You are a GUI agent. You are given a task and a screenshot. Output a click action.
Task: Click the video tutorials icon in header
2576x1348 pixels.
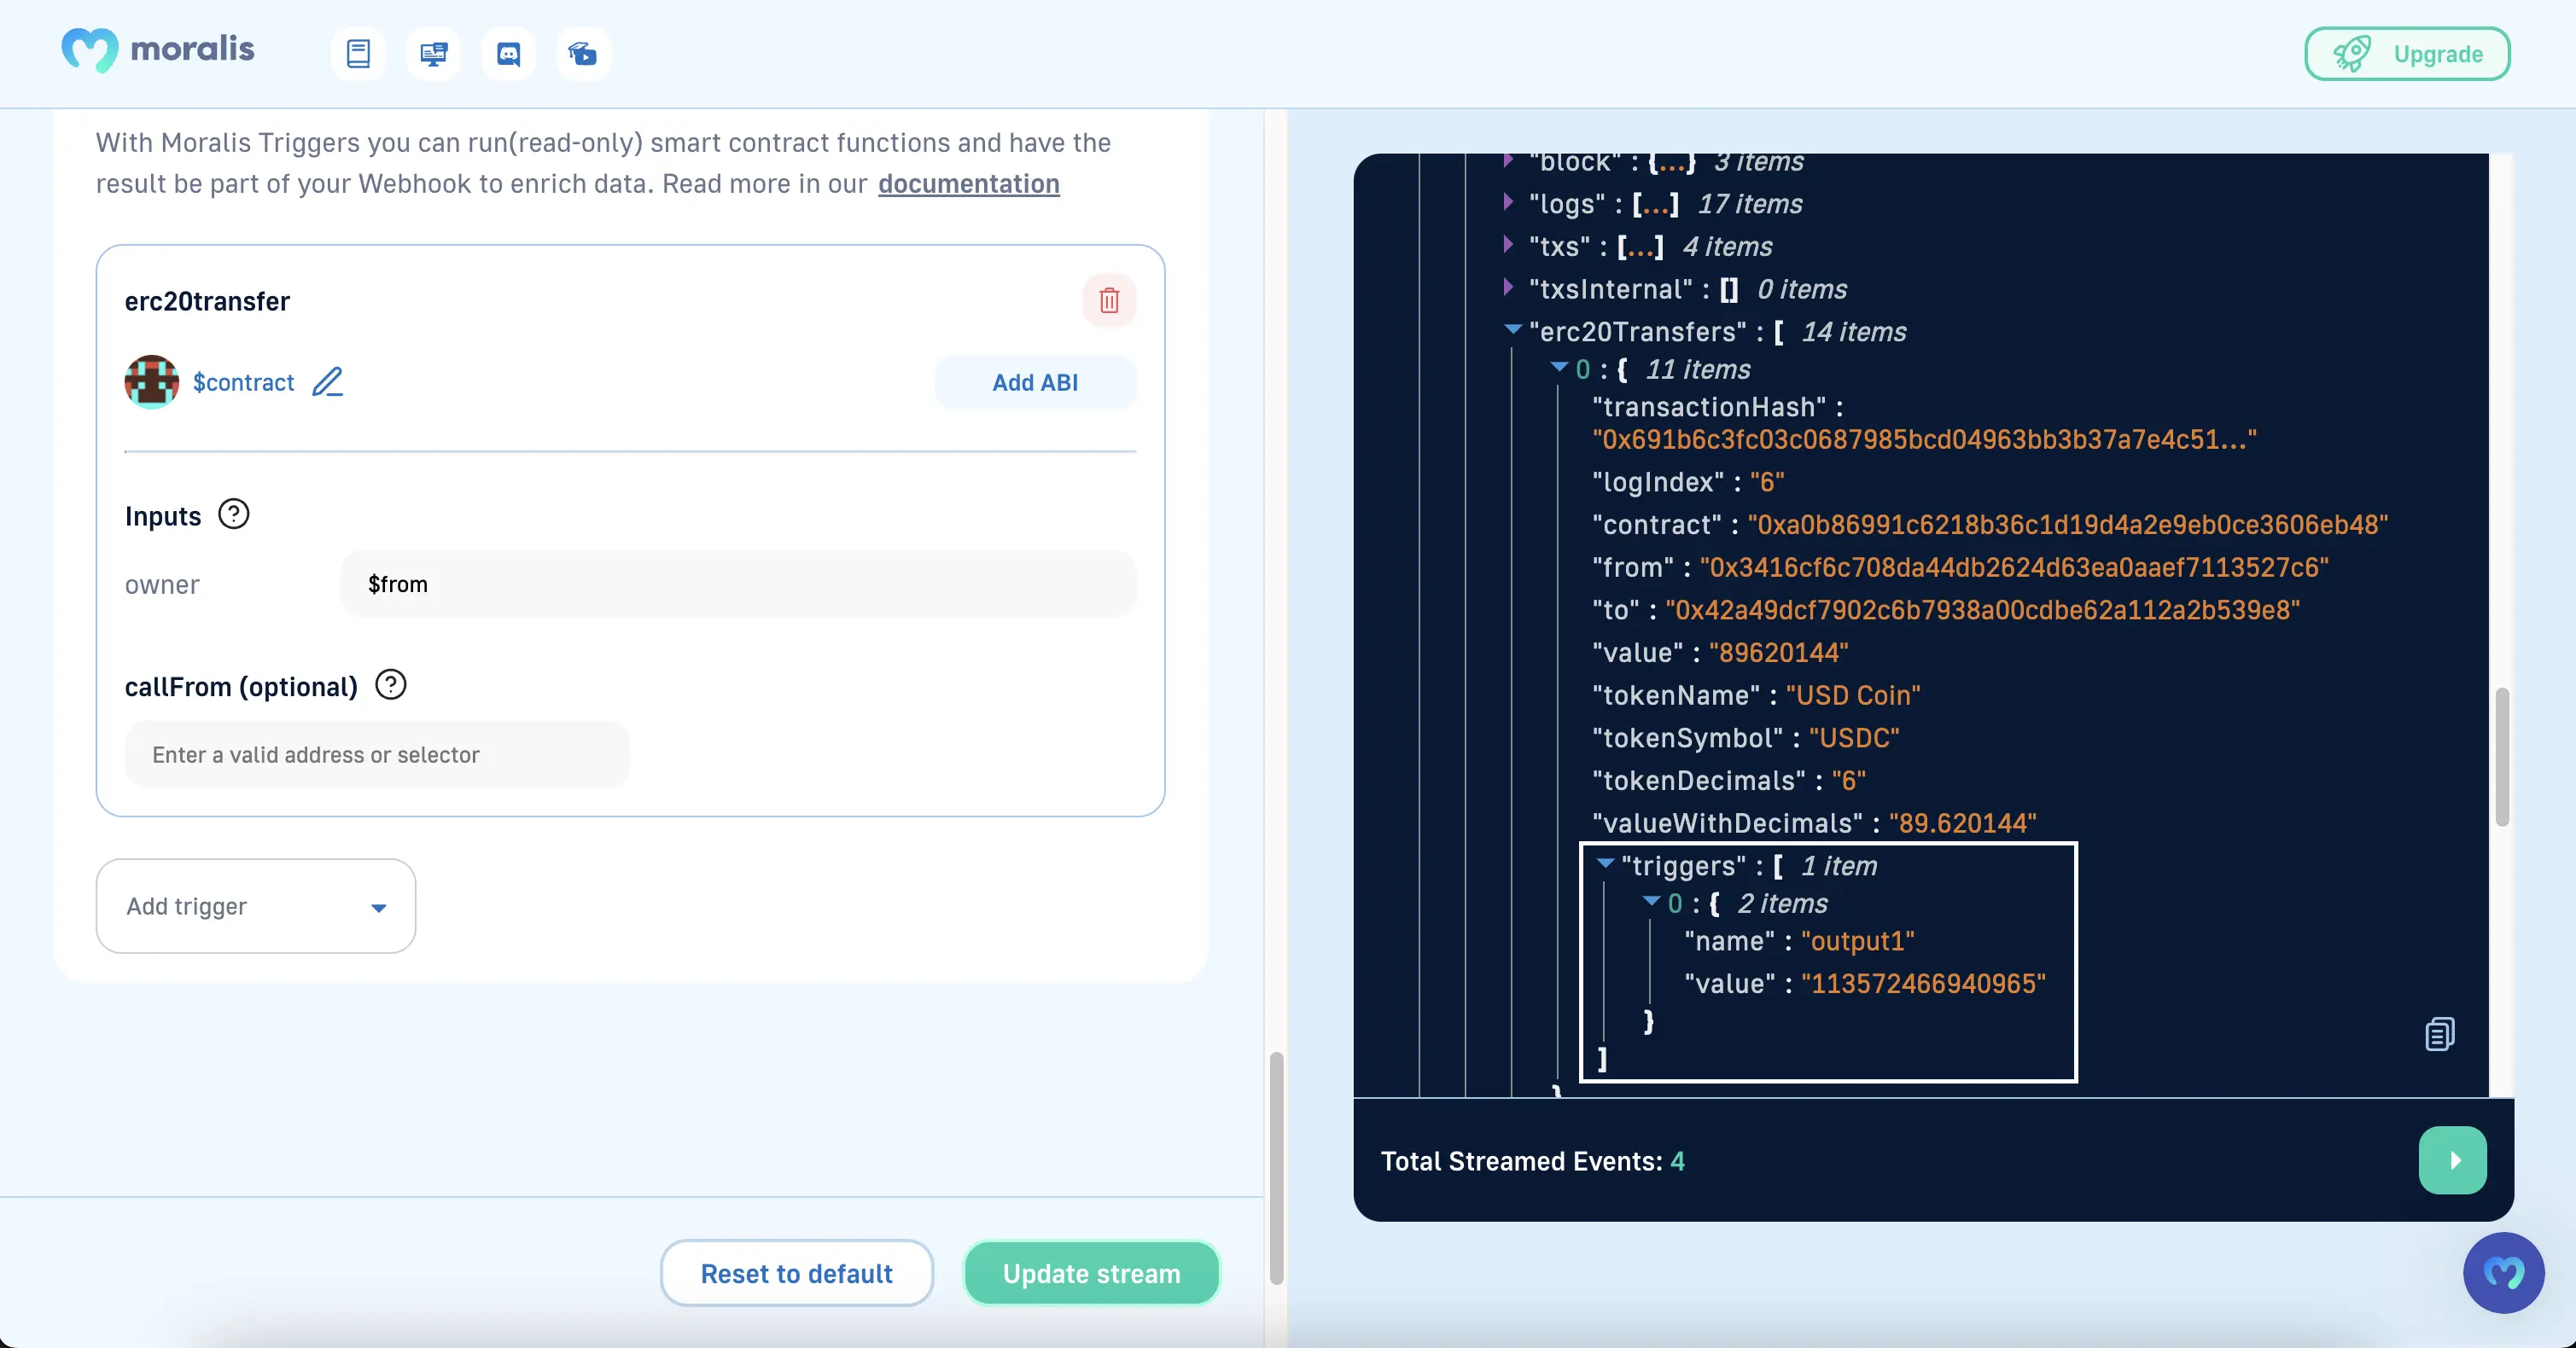click(x=583, y=53)
